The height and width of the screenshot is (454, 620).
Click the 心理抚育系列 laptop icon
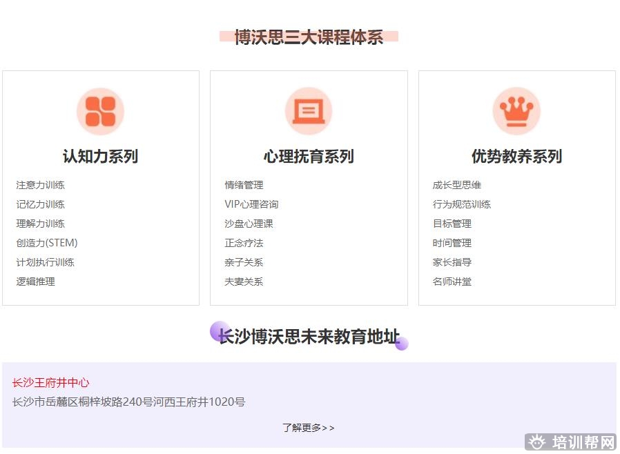tap(309, 111)
